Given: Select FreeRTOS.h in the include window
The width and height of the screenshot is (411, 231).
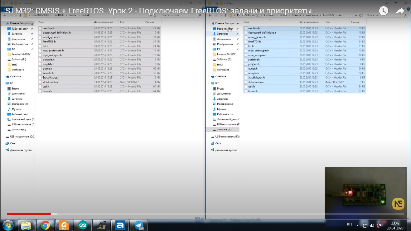Looking at the screenshot, I should (x=99, y=42).
